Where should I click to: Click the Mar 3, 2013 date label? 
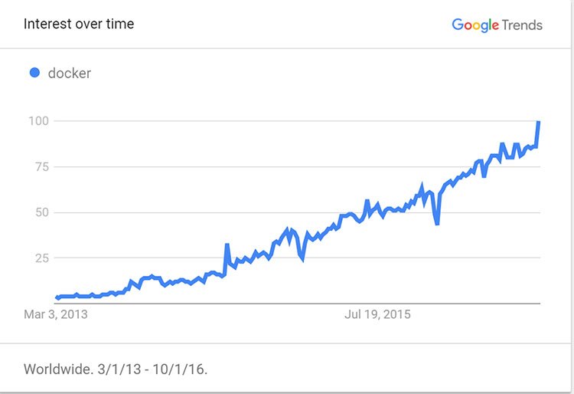pyautogui.click(x=56, y=314)
